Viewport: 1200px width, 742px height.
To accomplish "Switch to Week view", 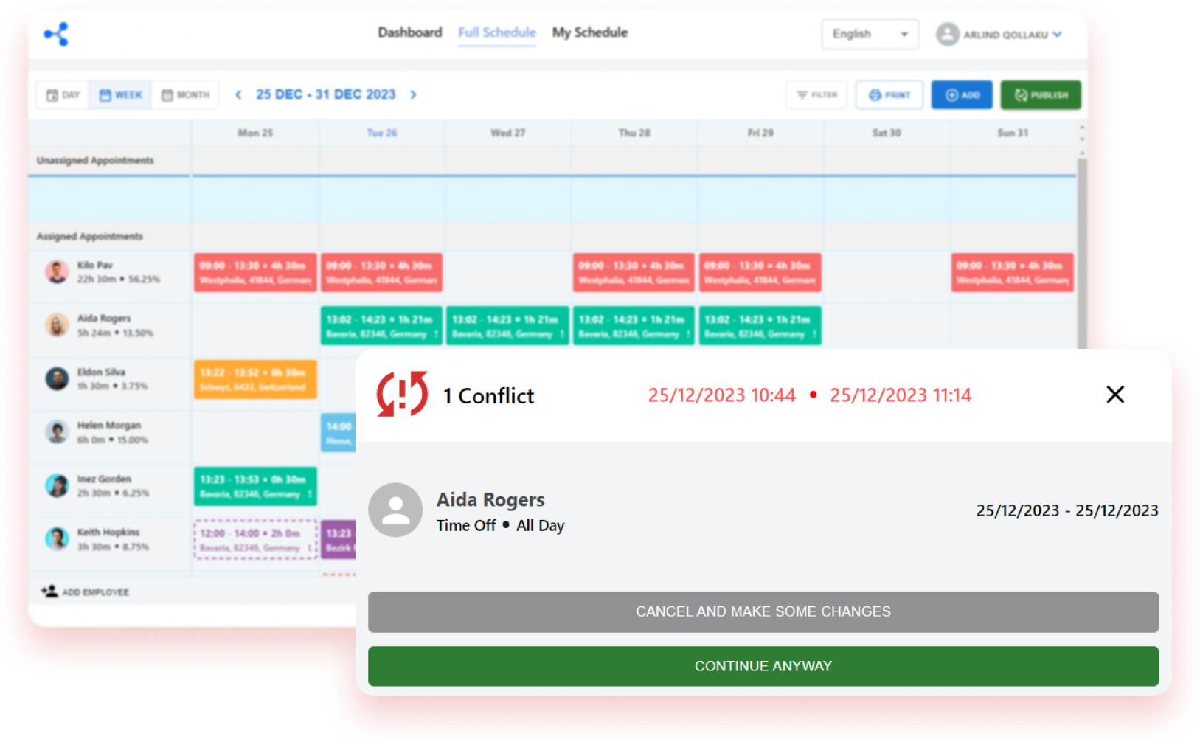I will coord(120,95).
